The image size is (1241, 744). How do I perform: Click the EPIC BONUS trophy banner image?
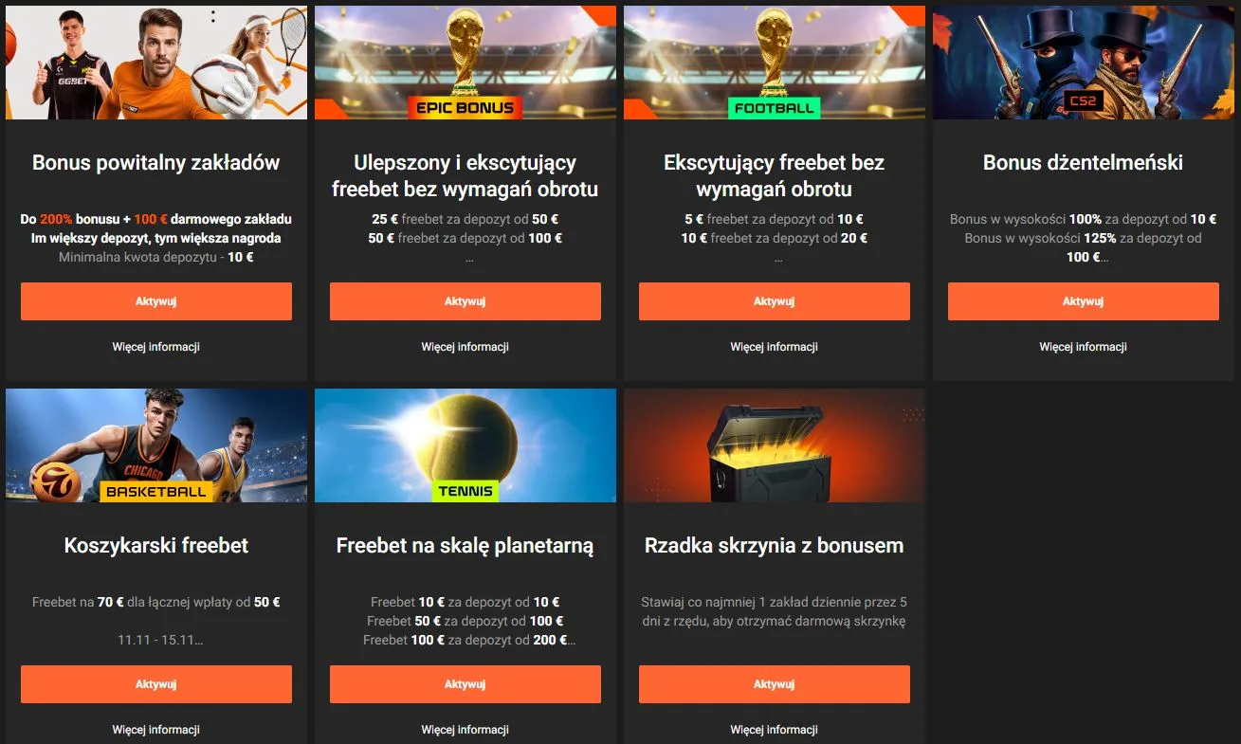tap(465, 63)
